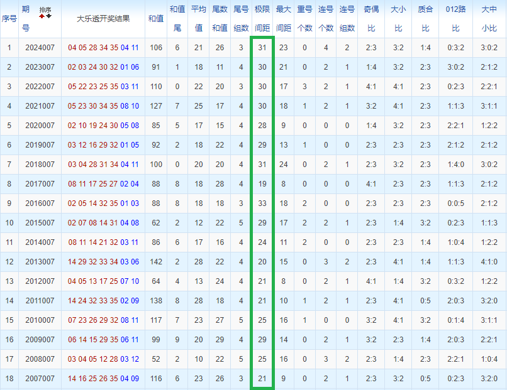
Task: Click the 期号 column header
Action: tap(25, 19)
